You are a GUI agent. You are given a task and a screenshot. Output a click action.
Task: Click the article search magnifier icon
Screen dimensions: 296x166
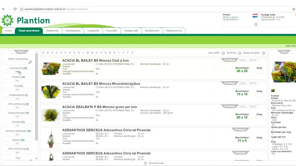(30, 62)
